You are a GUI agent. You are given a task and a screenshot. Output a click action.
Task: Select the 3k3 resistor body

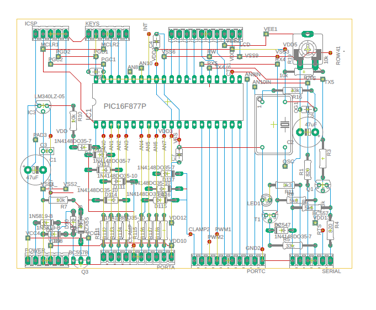[x=285, y=185]
